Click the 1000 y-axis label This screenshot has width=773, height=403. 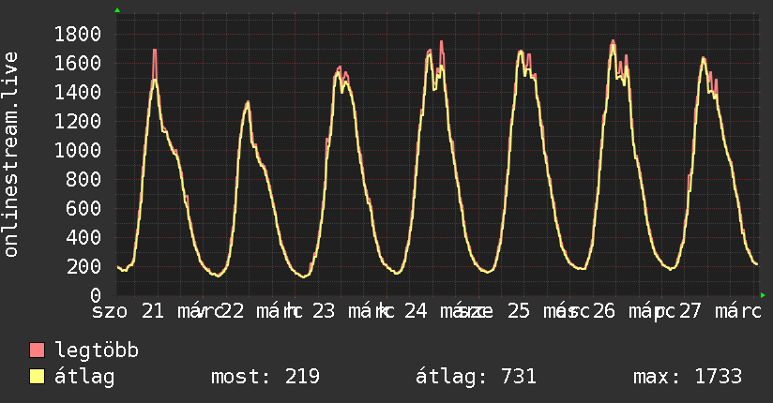point(78,150)
